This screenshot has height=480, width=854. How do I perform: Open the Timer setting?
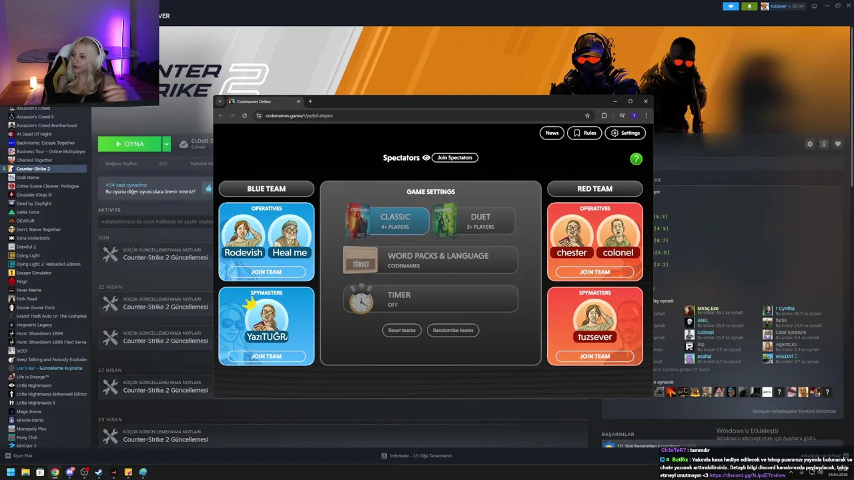tap(430, 299)
